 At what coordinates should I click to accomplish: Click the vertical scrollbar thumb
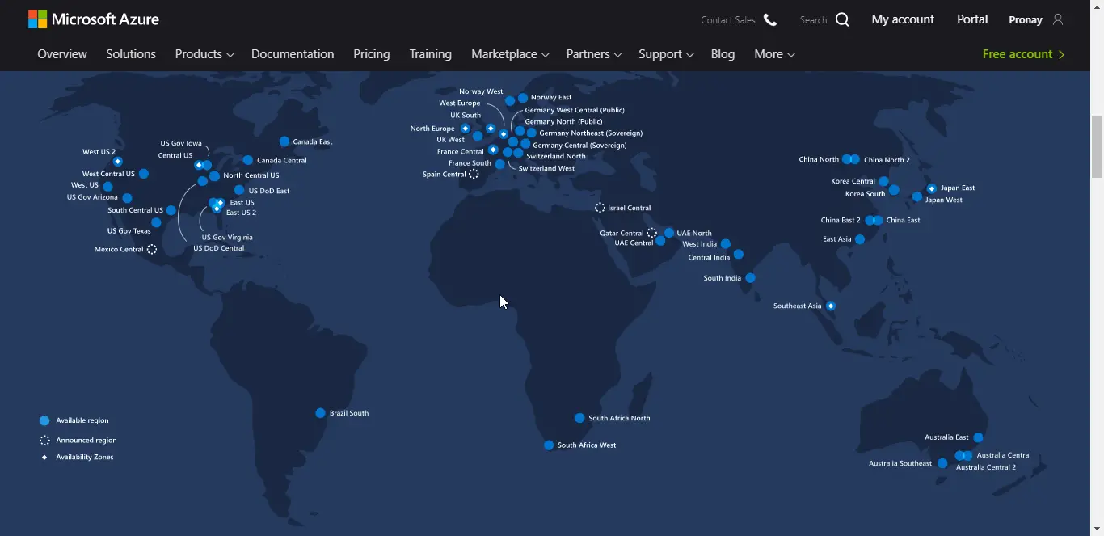tap(1097, 146)
